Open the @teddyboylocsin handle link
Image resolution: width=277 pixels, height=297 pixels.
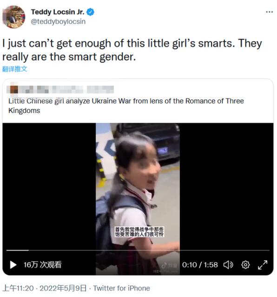[58, 21]
